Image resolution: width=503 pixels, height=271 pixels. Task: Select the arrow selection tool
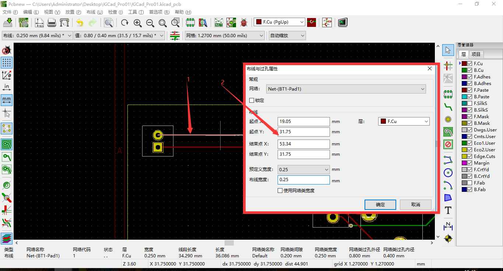(x=448, y=50)
